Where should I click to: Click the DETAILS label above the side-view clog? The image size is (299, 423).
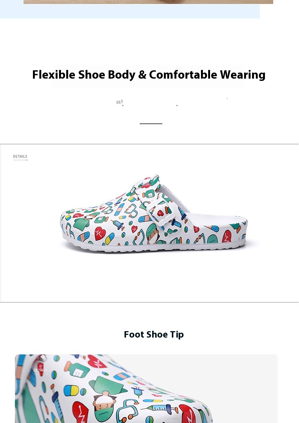pos(20,156)
